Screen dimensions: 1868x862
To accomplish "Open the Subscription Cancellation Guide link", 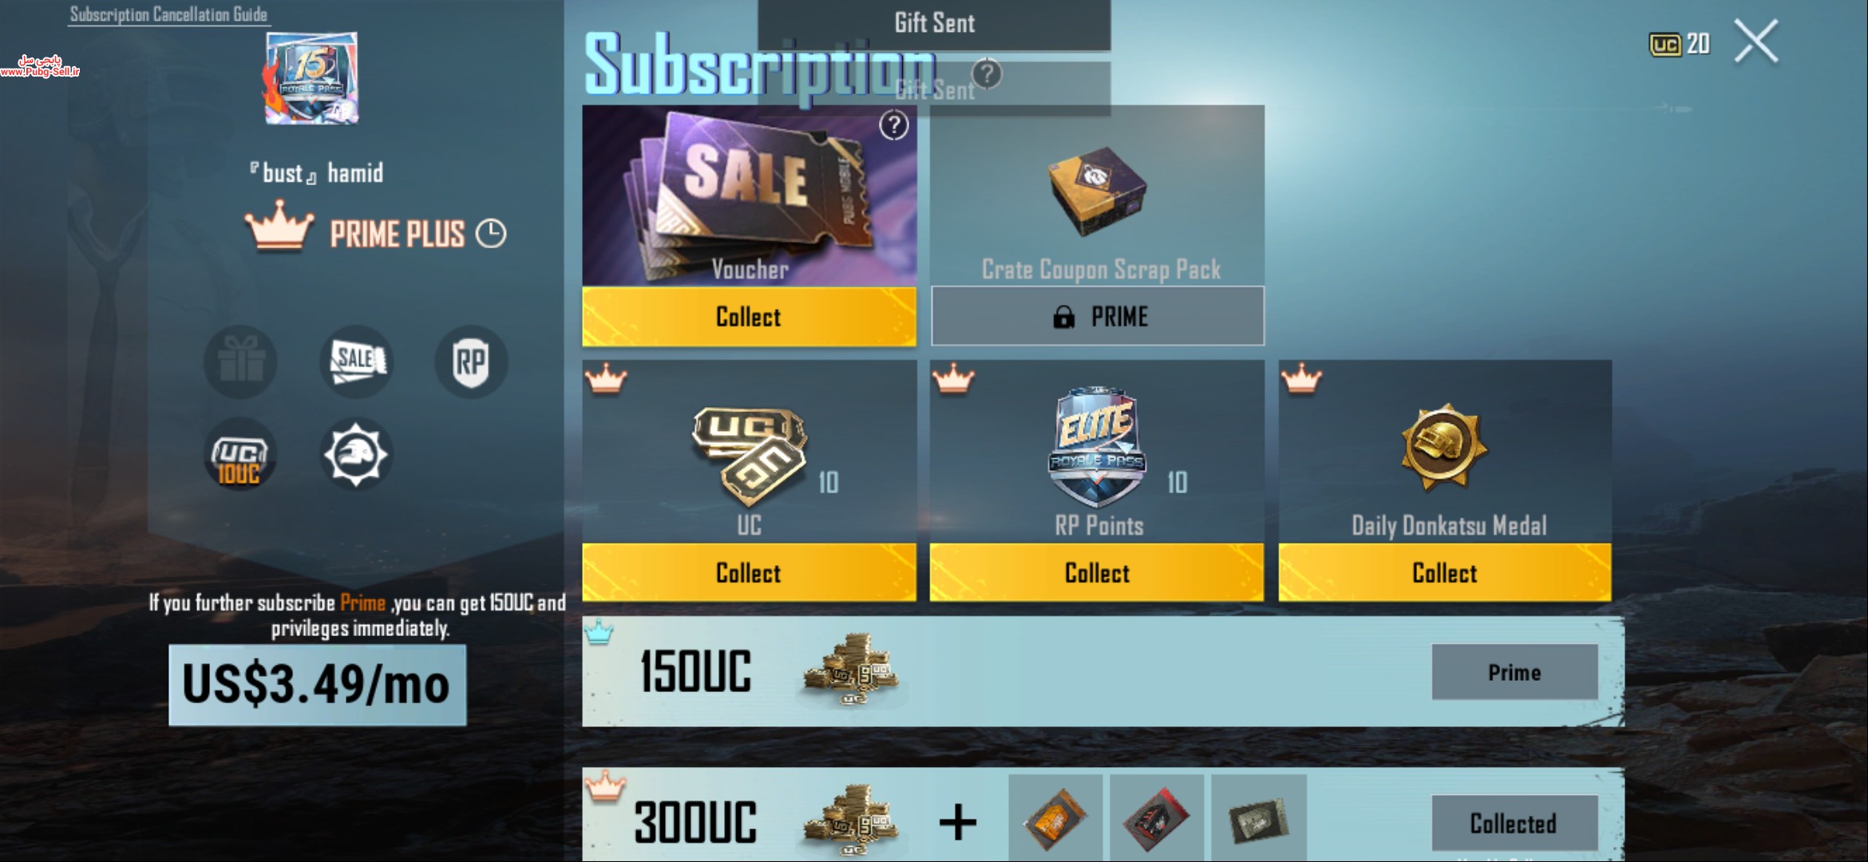I will pos(168,14).
